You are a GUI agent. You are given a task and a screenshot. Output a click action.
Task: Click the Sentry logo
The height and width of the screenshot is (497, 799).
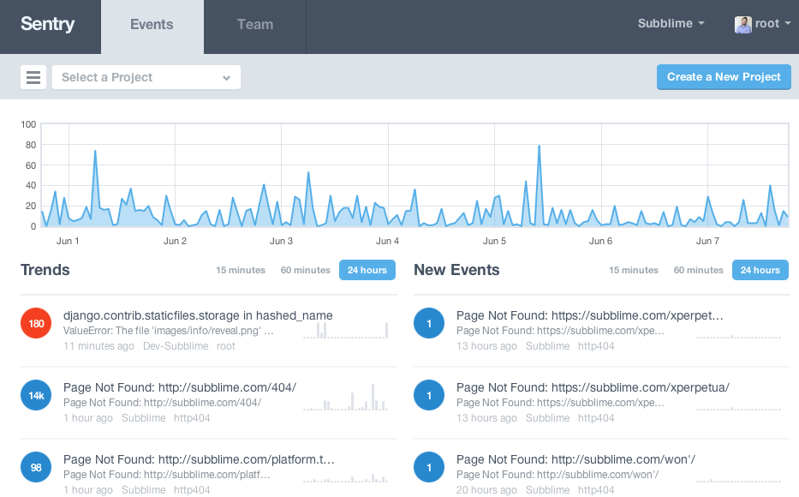click(x=47, y=24)
